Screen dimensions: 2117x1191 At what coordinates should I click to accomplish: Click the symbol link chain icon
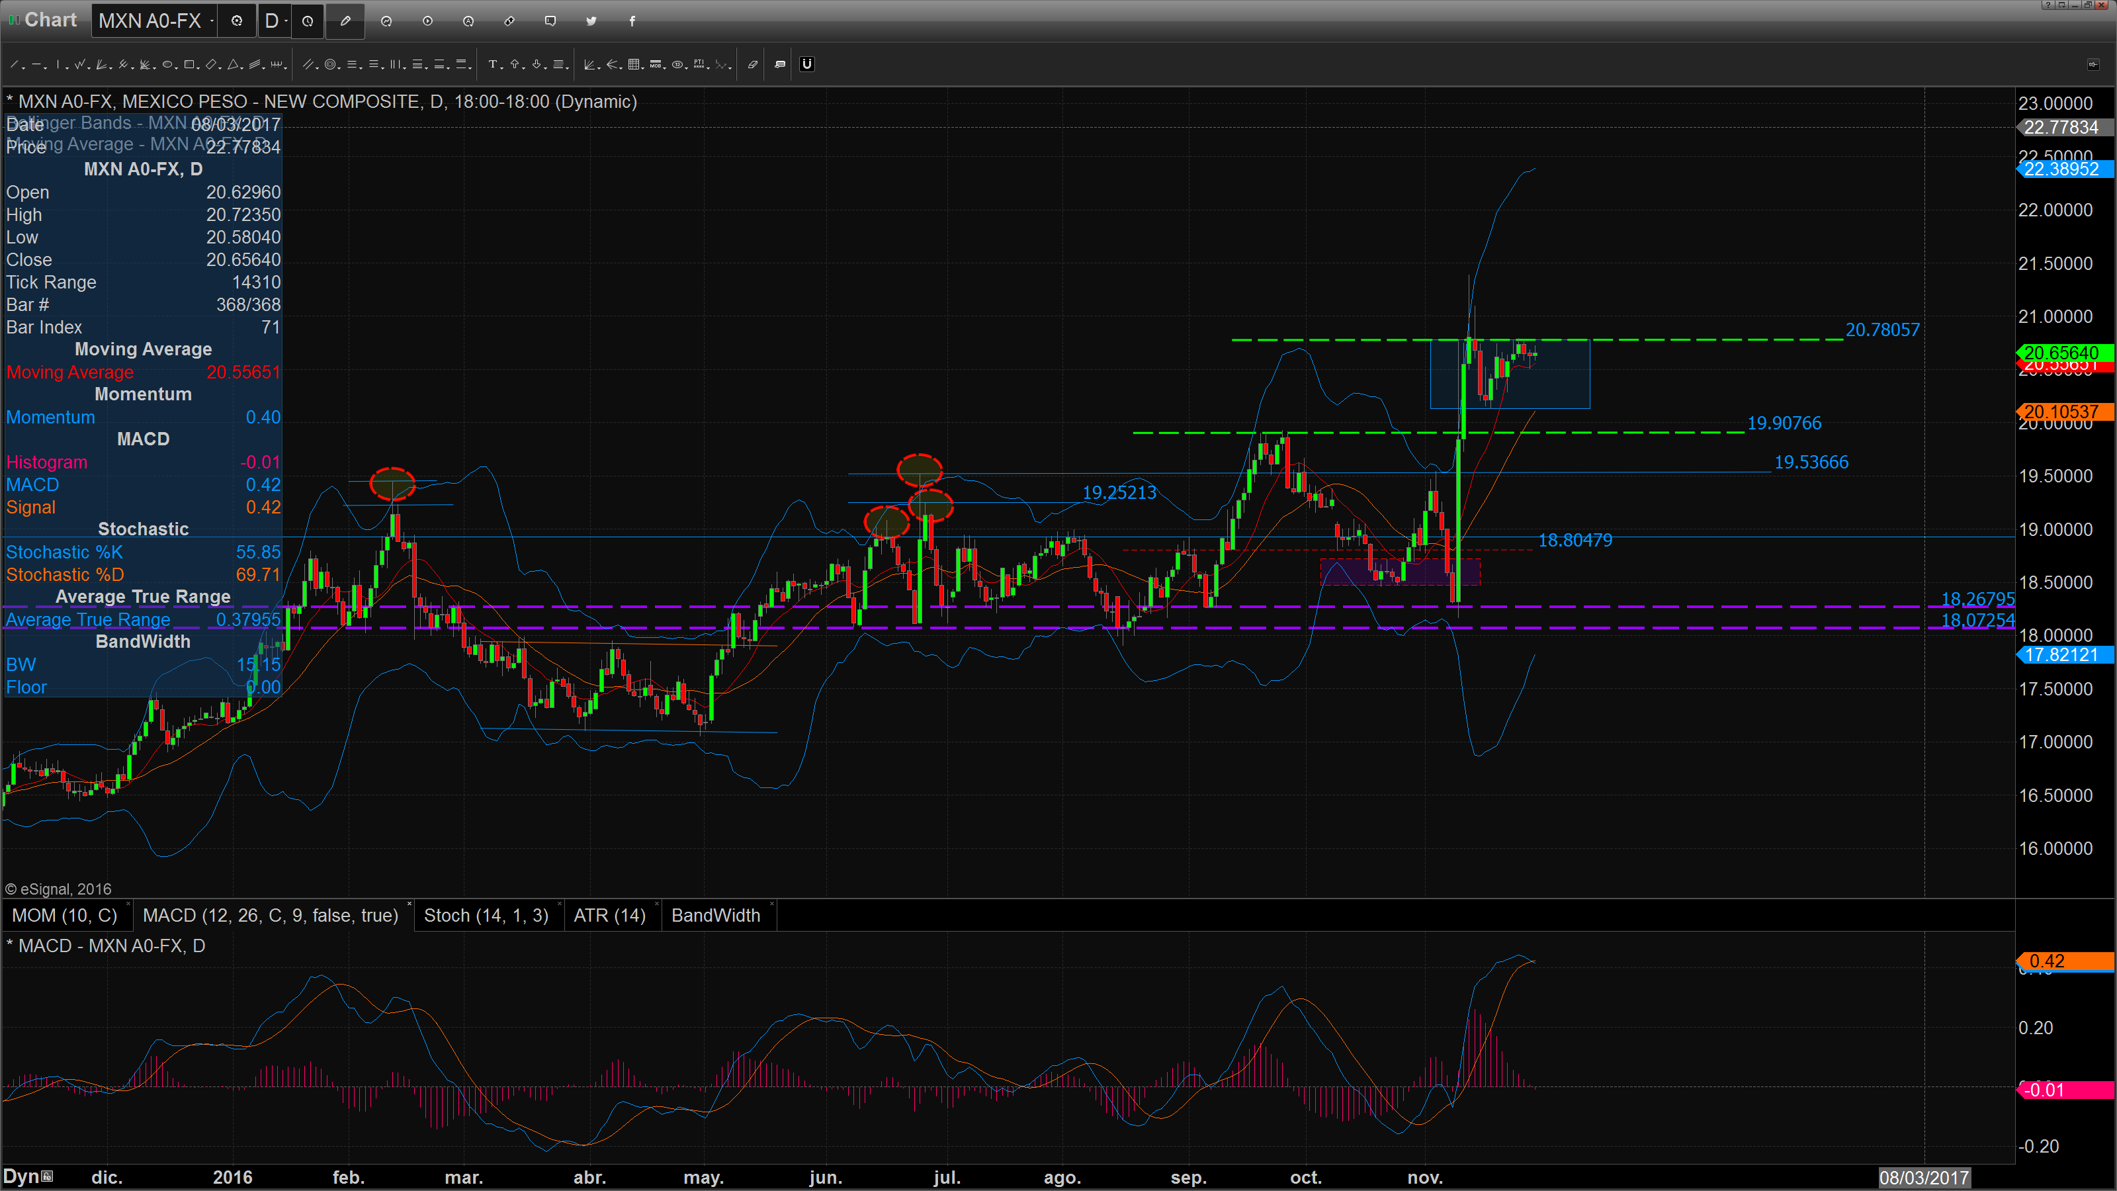click(x=509, y=21)
